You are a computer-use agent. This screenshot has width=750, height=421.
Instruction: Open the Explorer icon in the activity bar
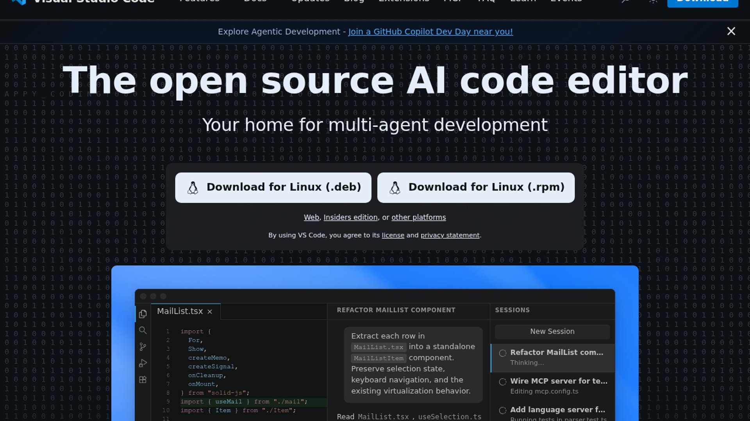(143, 314)
